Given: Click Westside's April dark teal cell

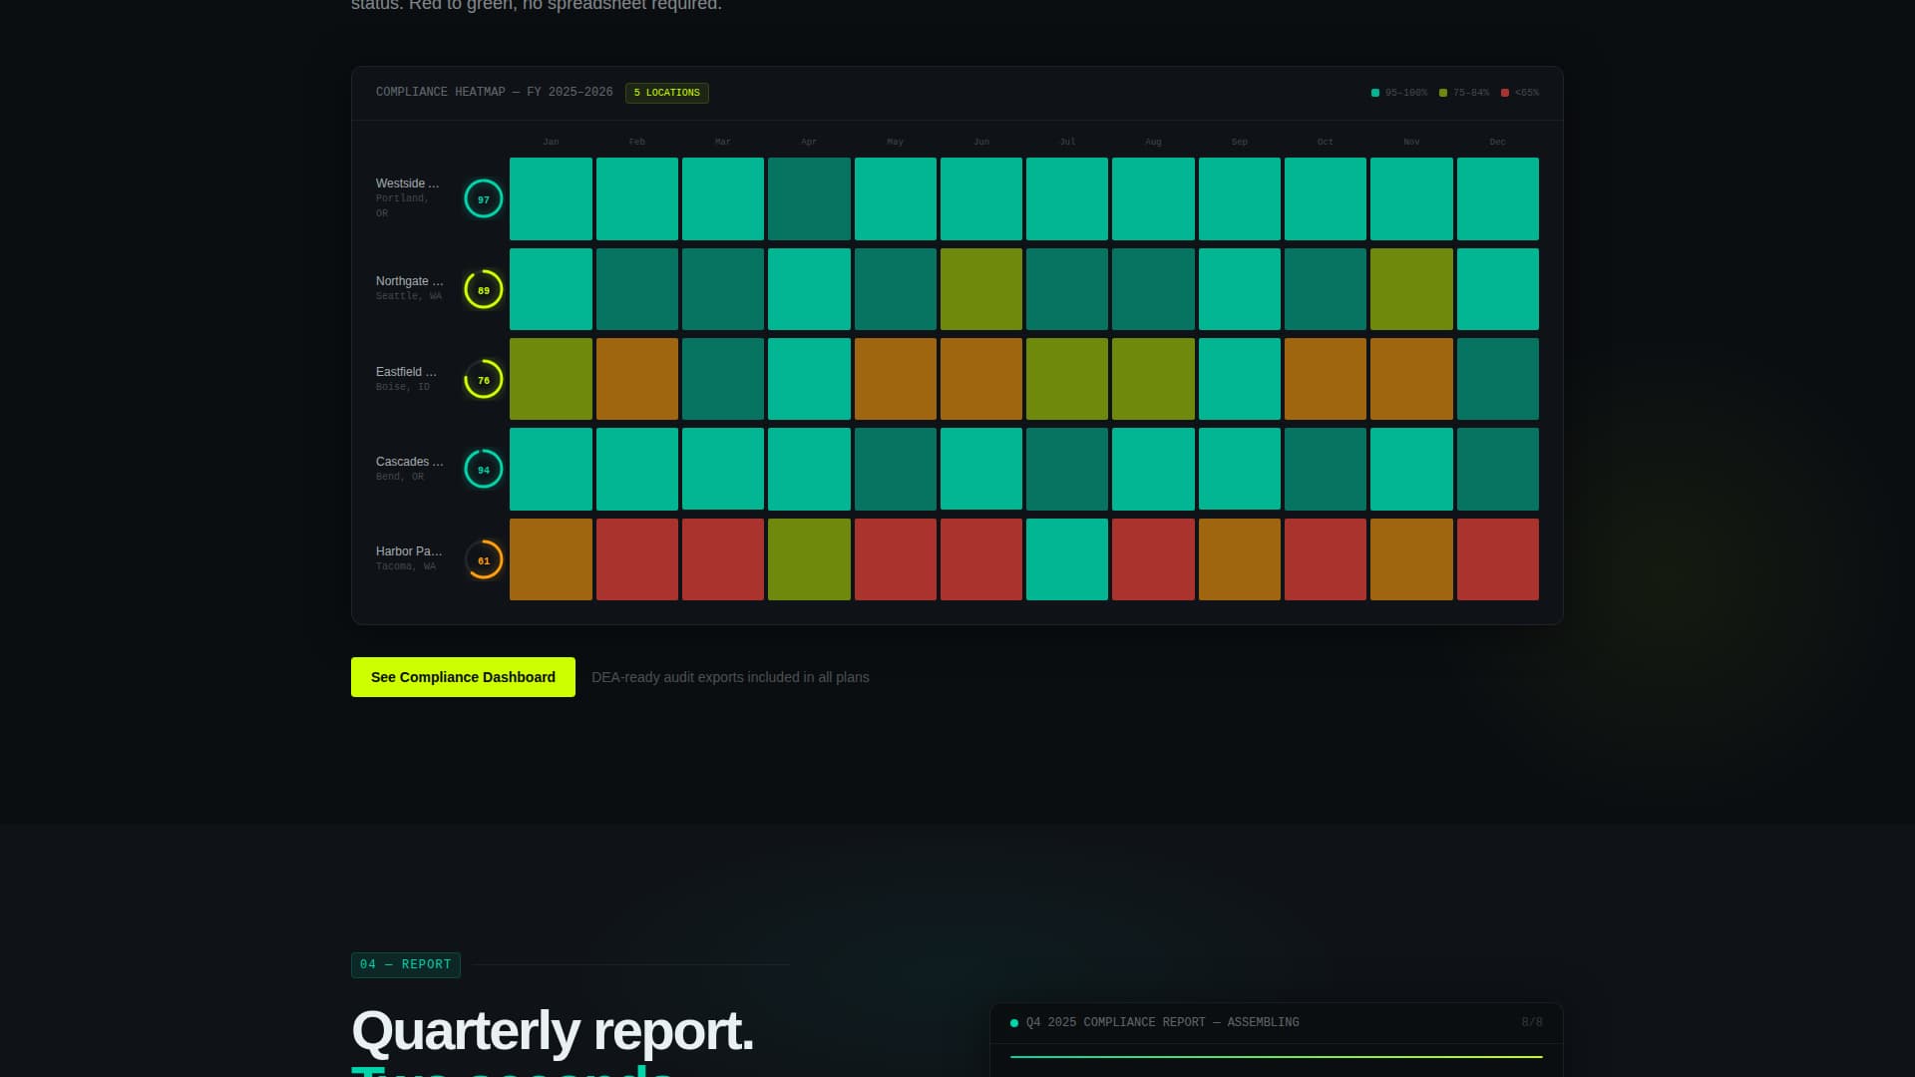Looking at the screenshot, I should [809, 198].
